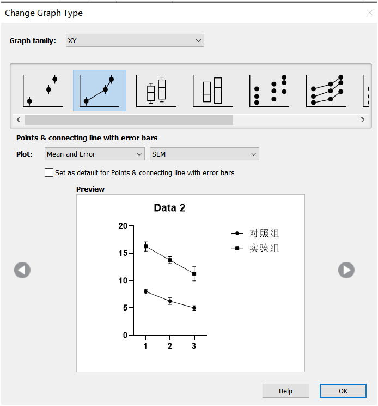
Task: Close the Change Graph Type dialog
Action: tap(370, 12)
